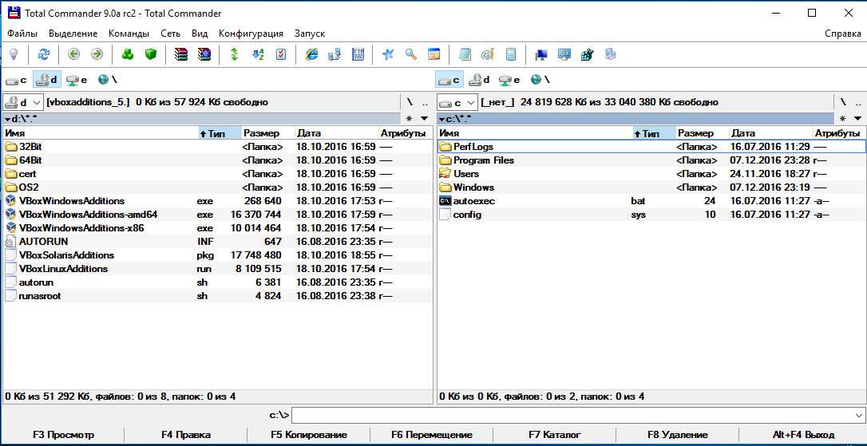The height and width of the screenshot is (446, 867).
Task: Open the FTP connect toolbar icon
Action: (x=359, y=54)
